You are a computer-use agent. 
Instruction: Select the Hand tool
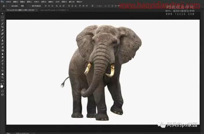click(x=2, y=74)
